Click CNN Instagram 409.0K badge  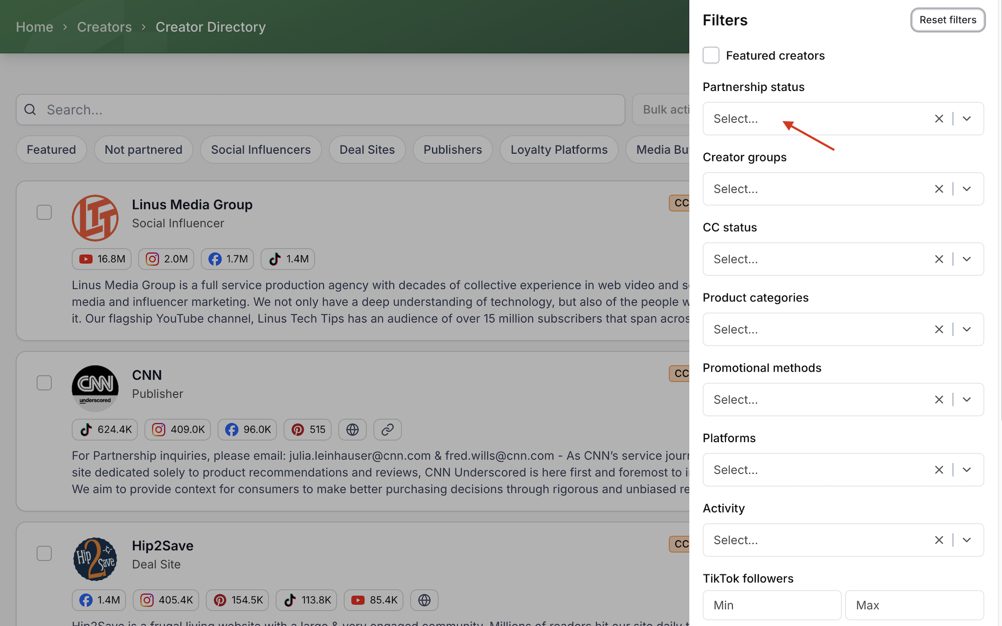(178, 429)
